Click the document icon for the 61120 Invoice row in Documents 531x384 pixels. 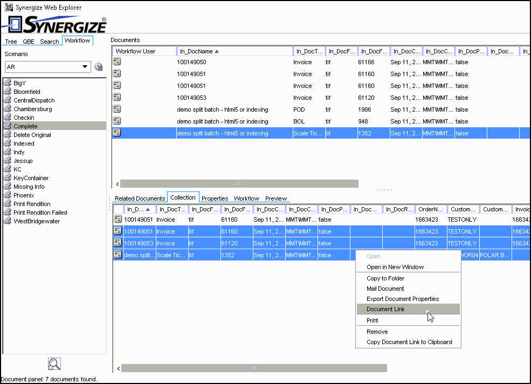pos(117,97)
